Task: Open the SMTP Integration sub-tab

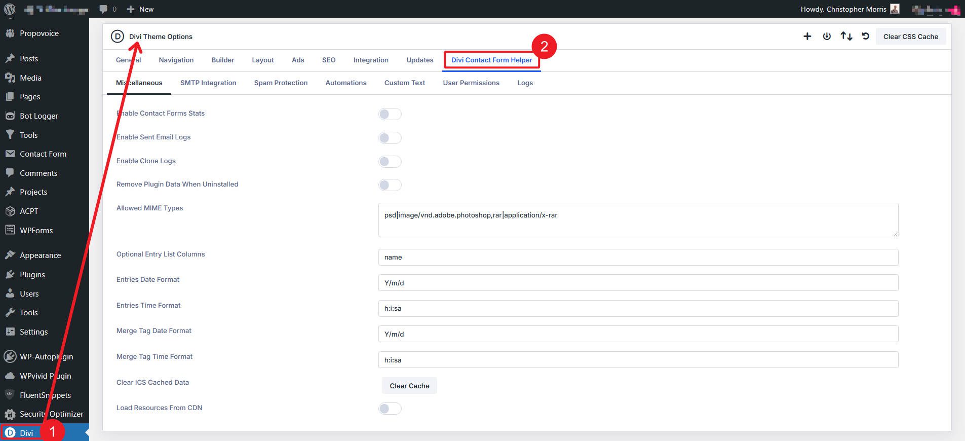Action: [208, 83]
